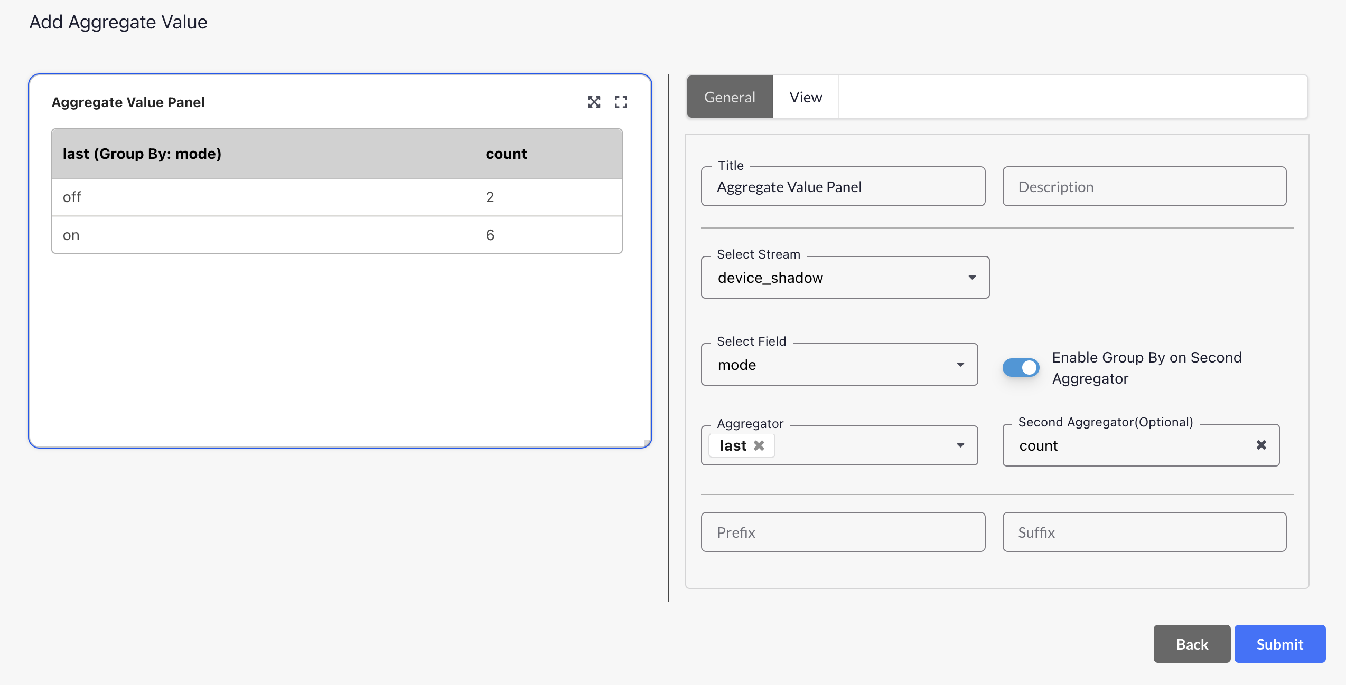
Task: Toggle Enable Group By on Second Aggregator
Action: [x=1021, y=367]
